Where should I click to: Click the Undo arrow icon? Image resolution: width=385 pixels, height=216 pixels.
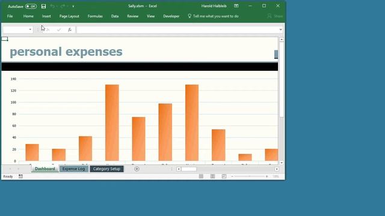pos(52,7)
